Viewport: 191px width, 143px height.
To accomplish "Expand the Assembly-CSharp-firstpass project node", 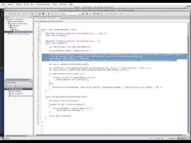I will click(7, 34).
